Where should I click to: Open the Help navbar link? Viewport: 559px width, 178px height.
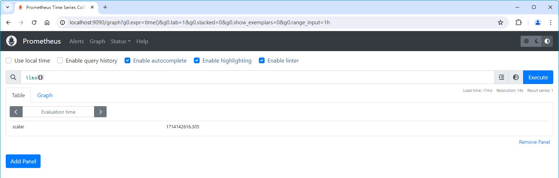(142, 41)
